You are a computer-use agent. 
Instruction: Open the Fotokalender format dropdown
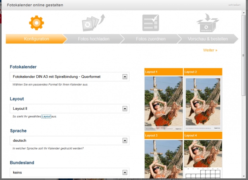point(70,77)
